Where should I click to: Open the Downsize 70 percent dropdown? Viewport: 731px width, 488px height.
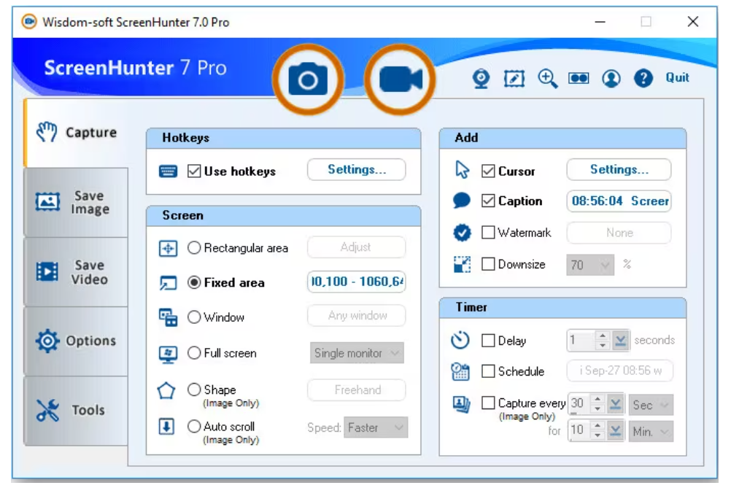pos(590,265)
